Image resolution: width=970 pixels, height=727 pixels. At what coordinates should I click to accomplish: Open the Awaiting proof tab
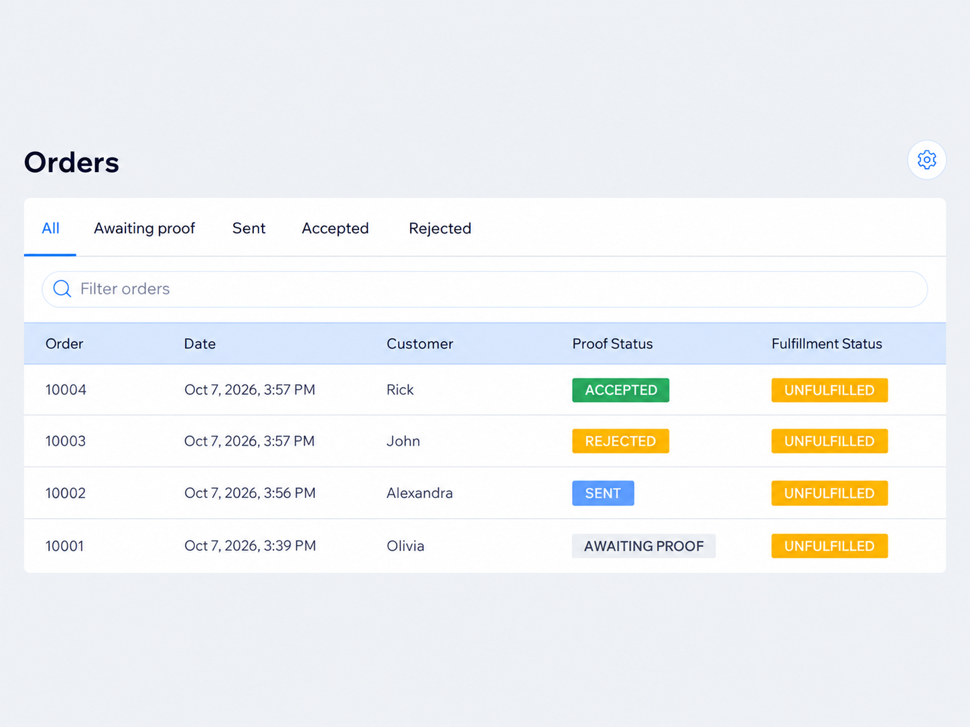(x=144, y=228)
